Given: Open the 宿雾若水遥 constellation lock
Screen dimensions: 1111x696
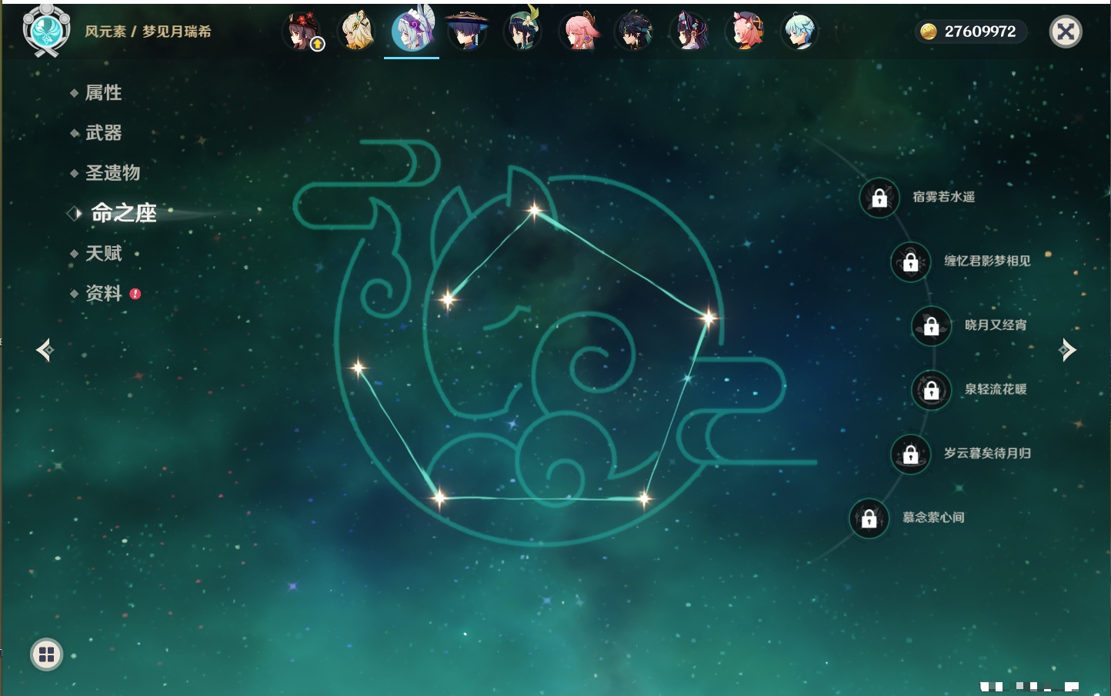Looking at the screenshot, I should (879, 198).
